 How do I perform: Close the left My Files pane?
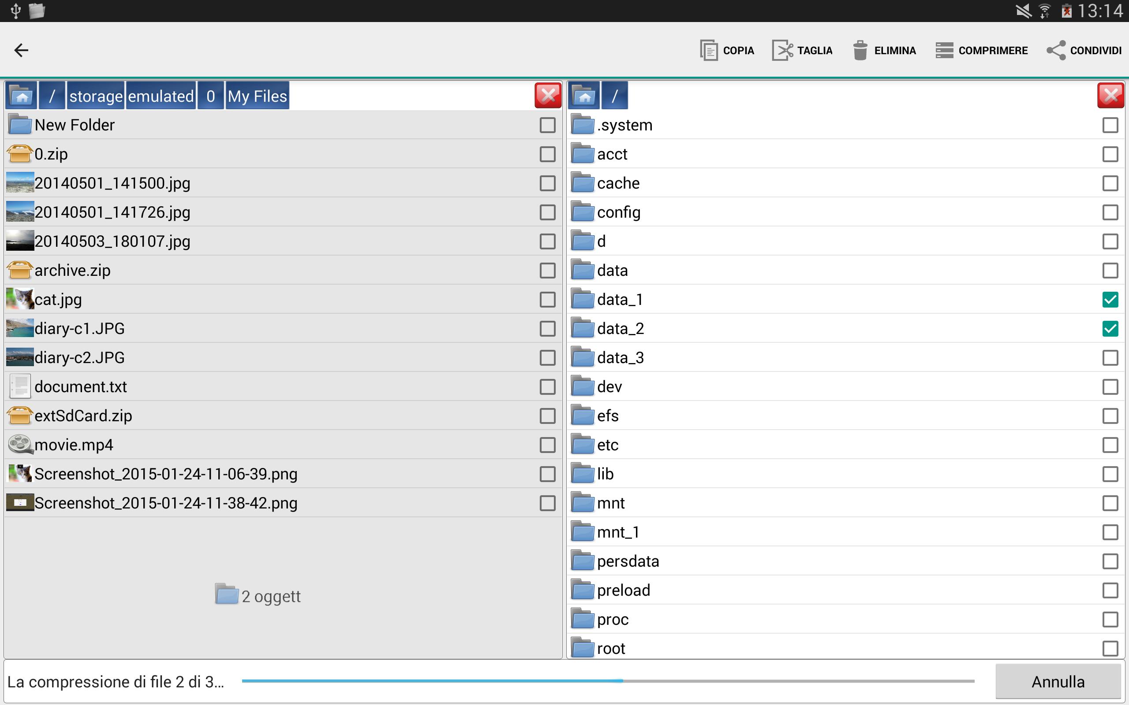(x=548, y=96)
